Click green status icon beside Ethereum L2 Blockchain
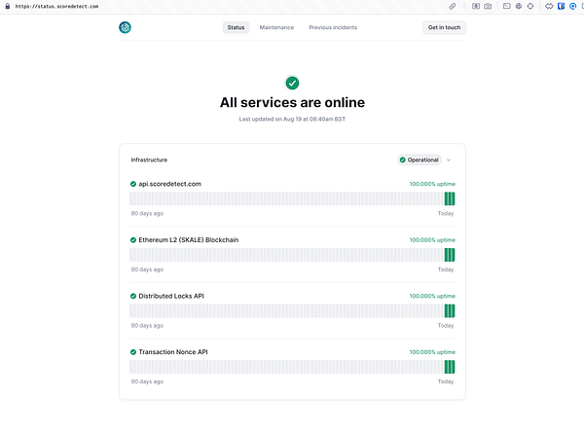This screenshot has width=584, height=431. (133, 240)
